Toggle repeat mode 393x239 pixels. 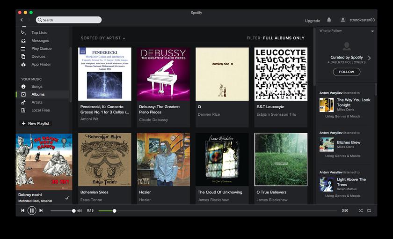(x=369, y=211)
